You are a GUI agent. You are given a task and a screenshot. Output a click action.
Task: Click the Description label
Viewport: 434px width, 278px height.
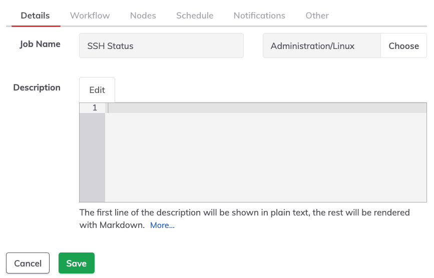tap(37, 87)
